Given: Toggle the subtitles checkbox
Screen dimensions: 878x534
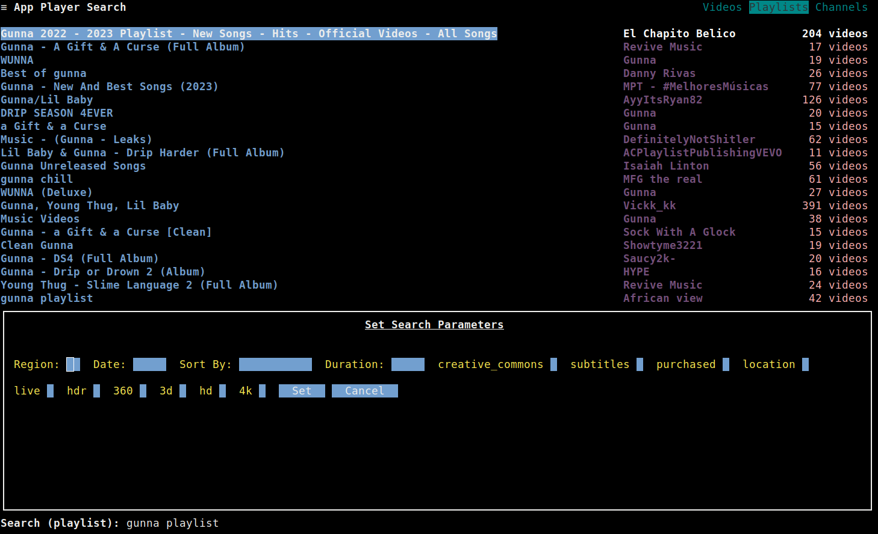Looking at the screenshot, I should click(640, 364).
